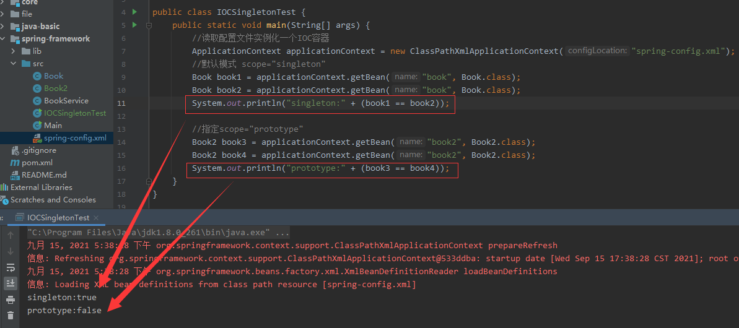Select External Libraries node
The width and height of the screenshot is (739, 328).
(42, 188)
